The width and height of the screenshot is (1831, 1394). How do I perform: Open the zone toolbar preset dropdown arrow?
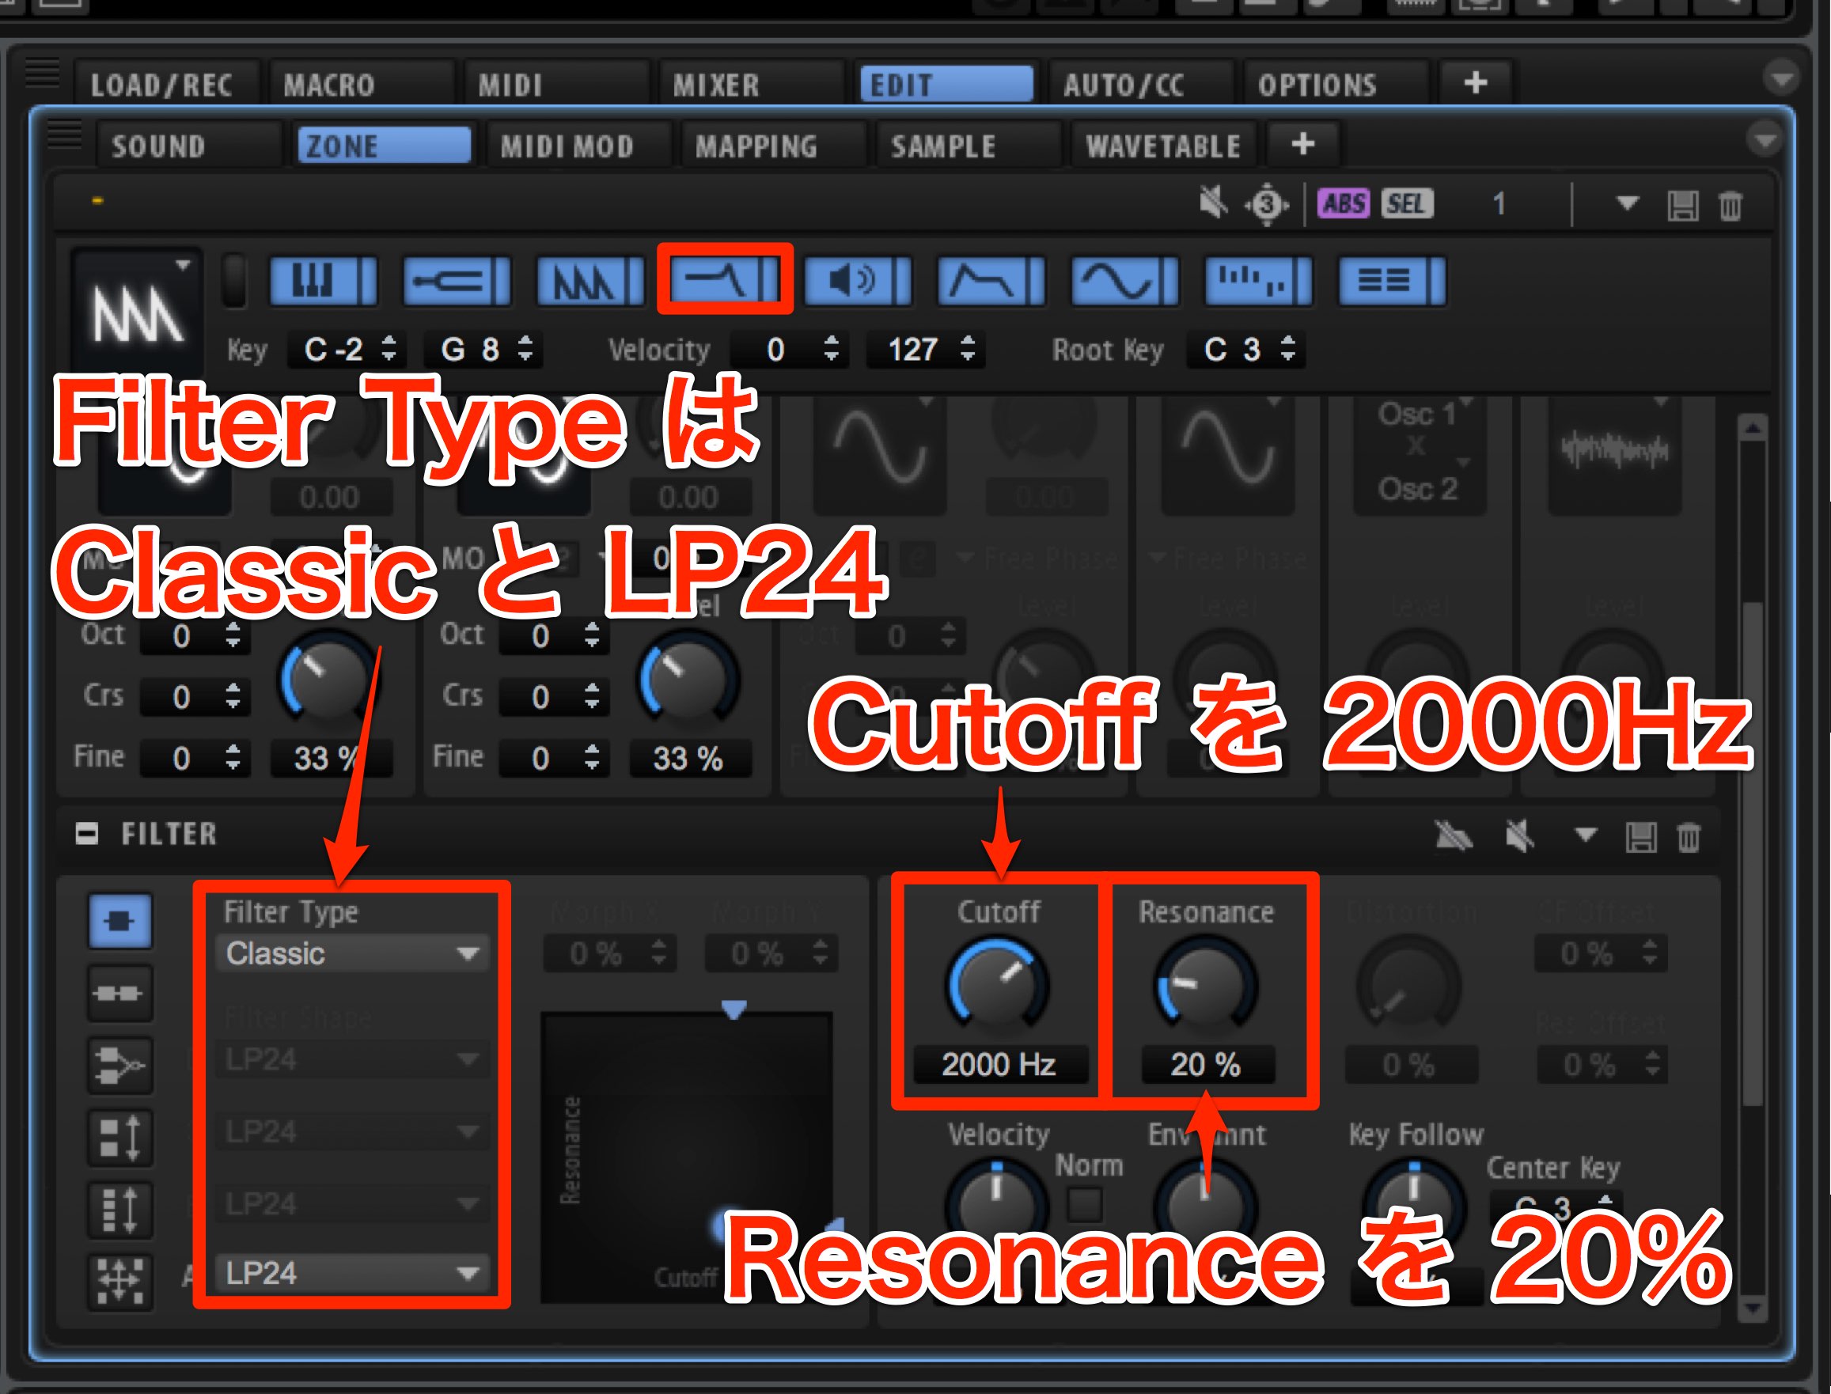coord(1627,203)
